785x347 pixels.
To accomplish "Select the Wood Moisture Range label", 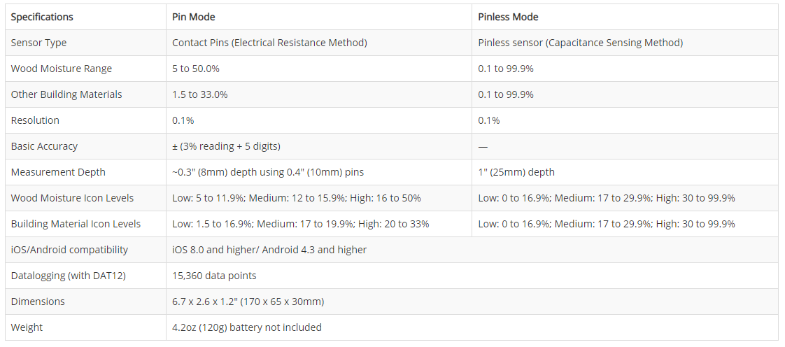I will [x=62, y=69].
